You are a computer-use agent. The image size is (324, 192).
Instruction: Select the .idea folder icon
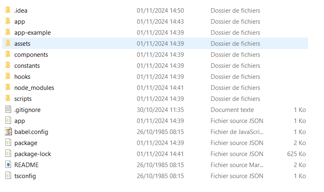coord(8,10)
